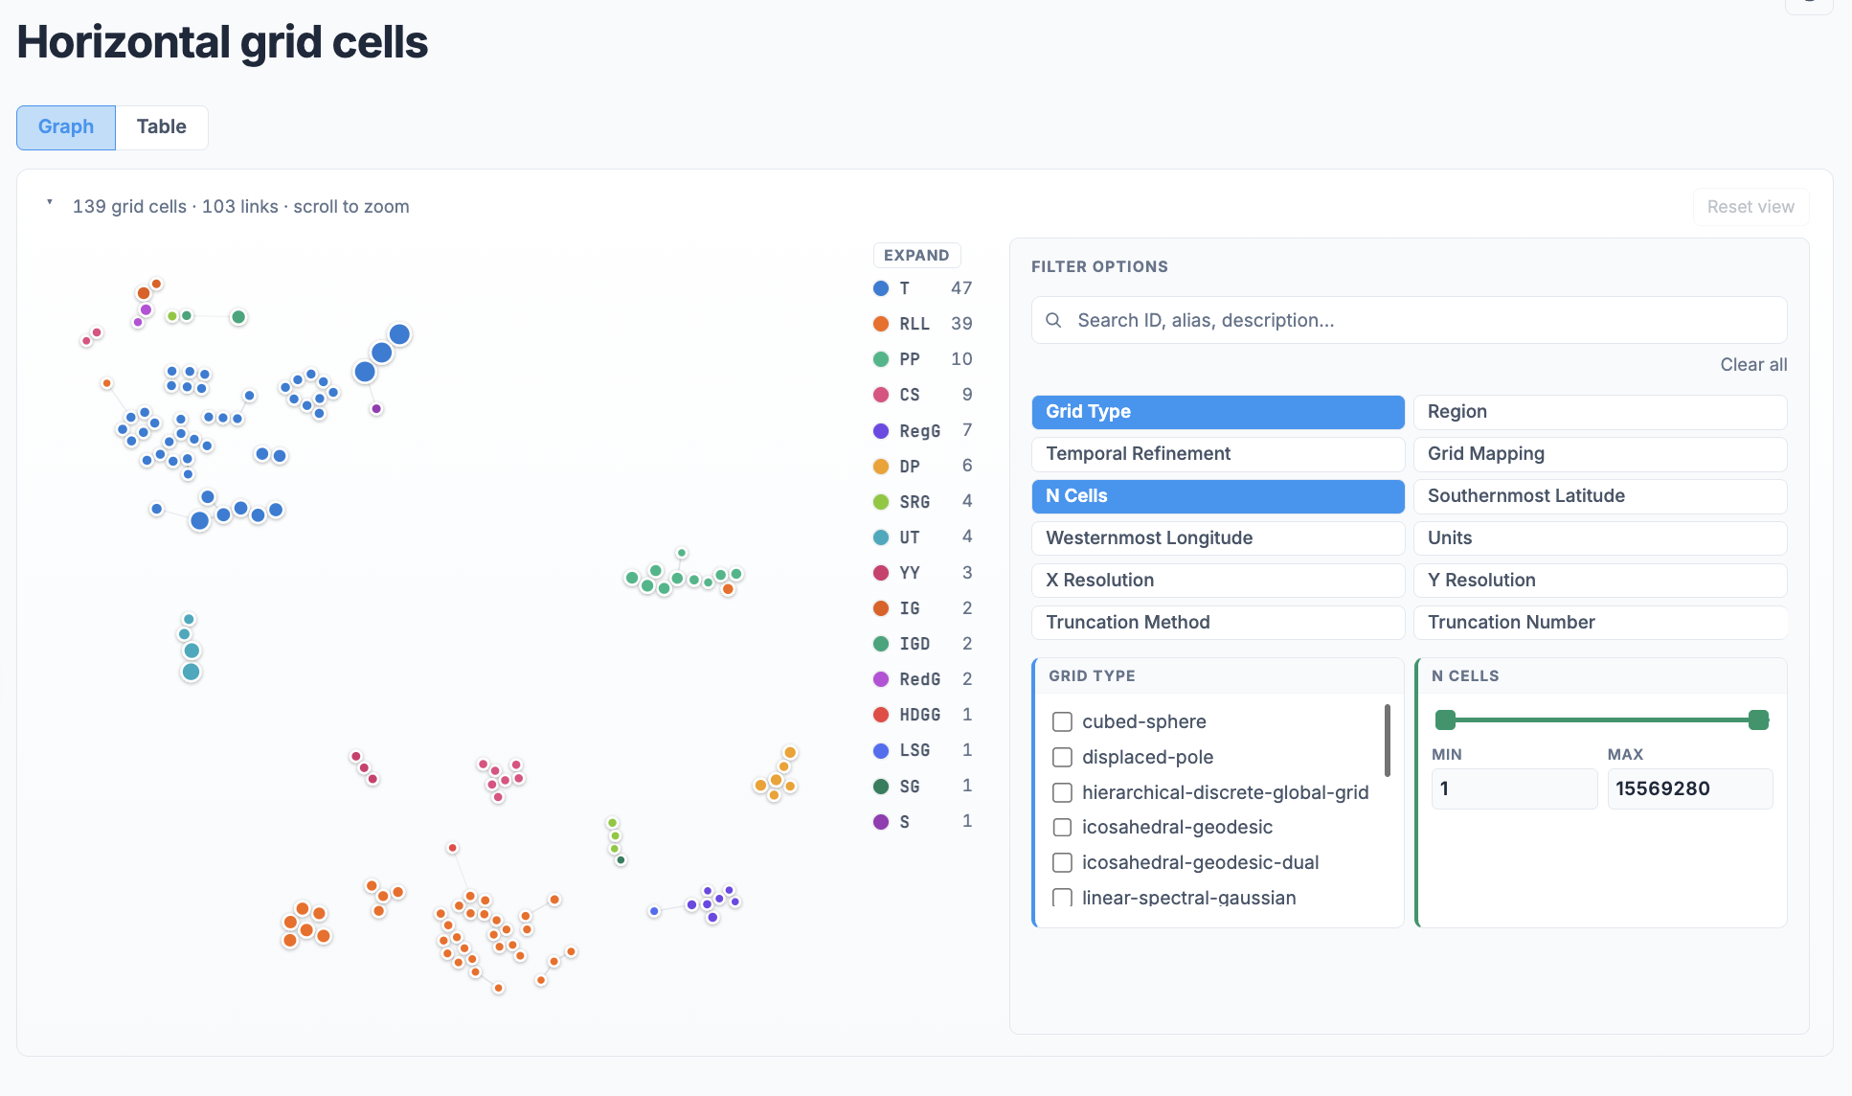
Task: Click the purple RegG legend dot
Action: click(881, 431)
